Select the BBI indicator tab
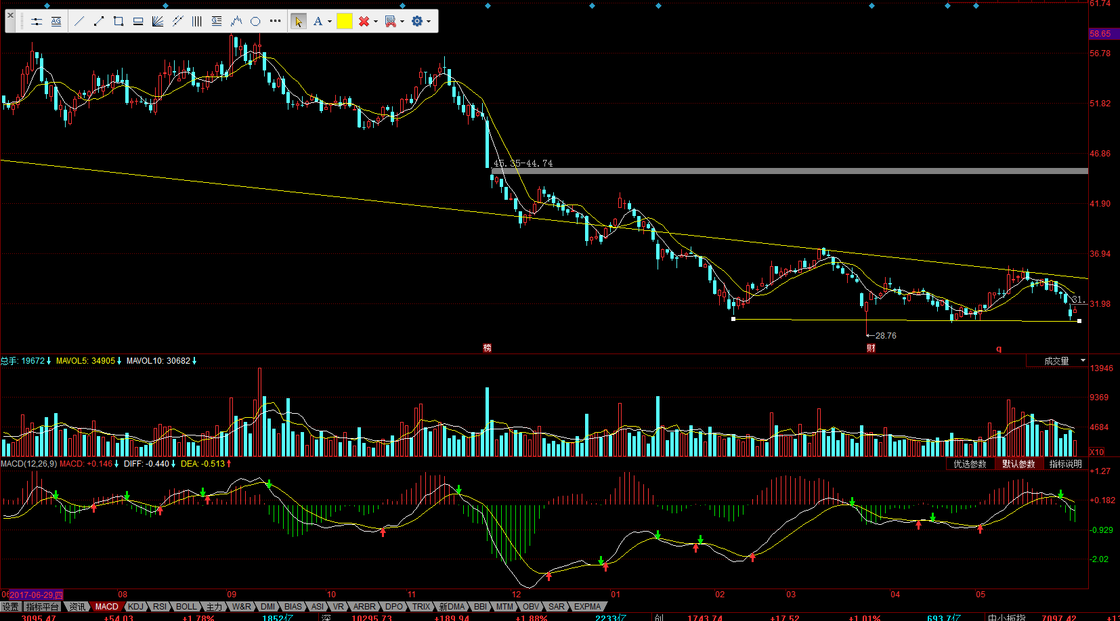The width and height of the screenshot is (1120, 621). [x=480, y=607]
